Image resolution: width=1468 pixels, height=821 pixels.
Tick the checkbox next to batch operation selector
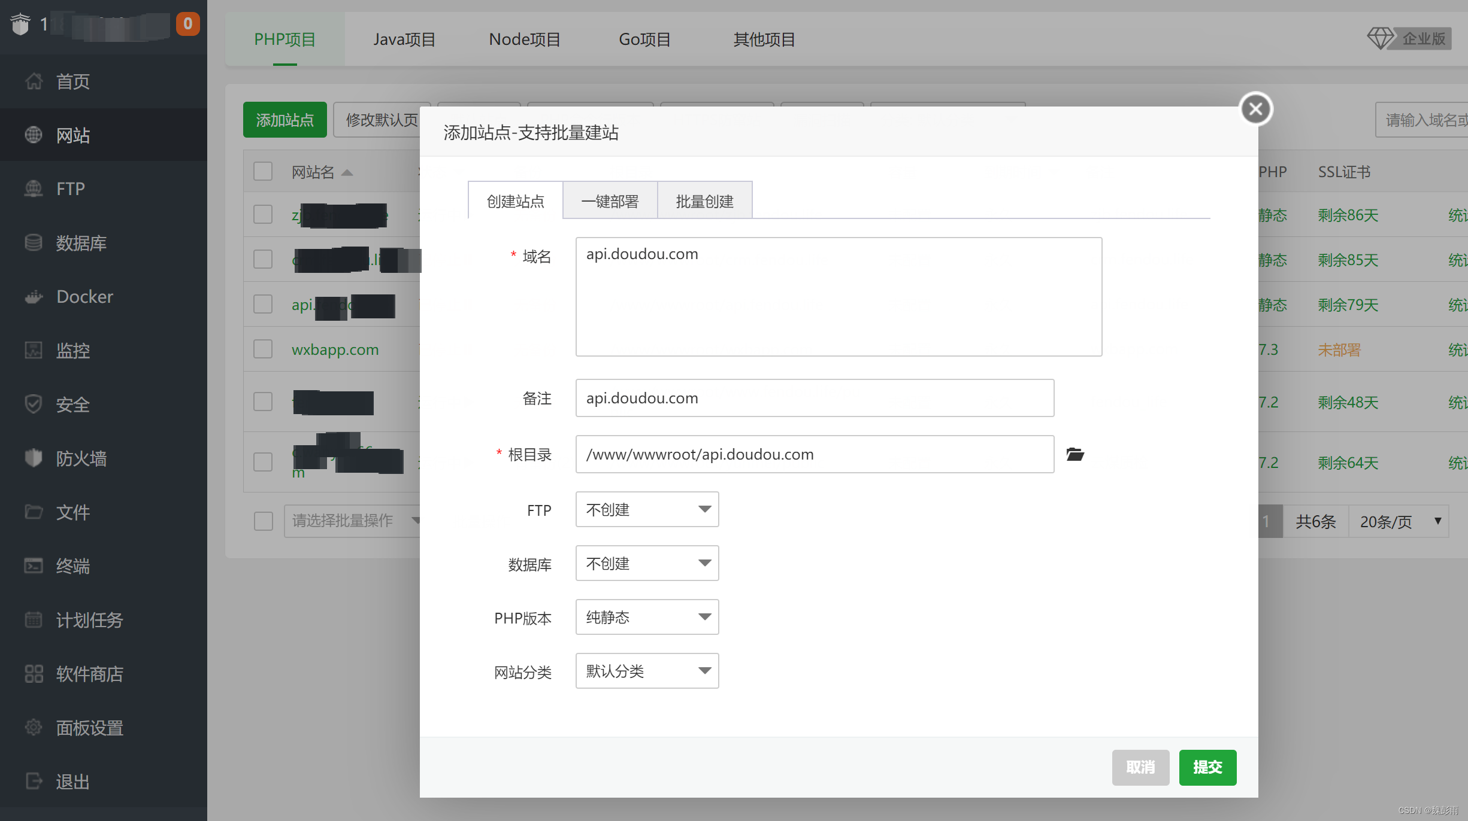(x=263, y=521)
